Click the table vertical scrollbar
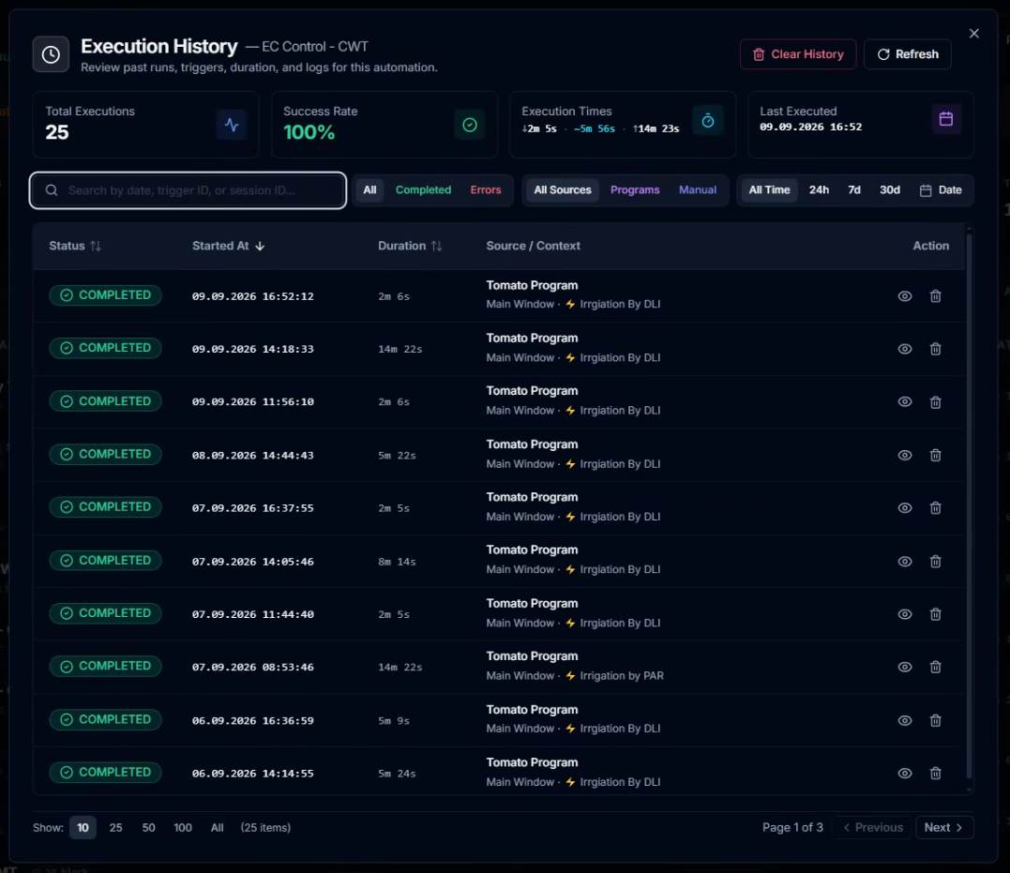The height and width of the screenshot is (873, 1010). point(969,506)
